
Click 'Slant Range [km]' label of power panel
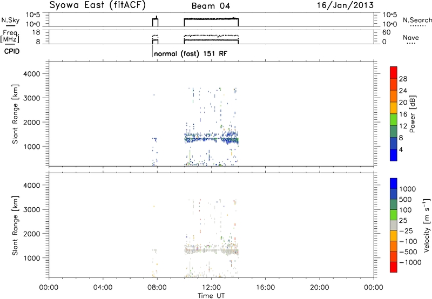pos(15,114)
